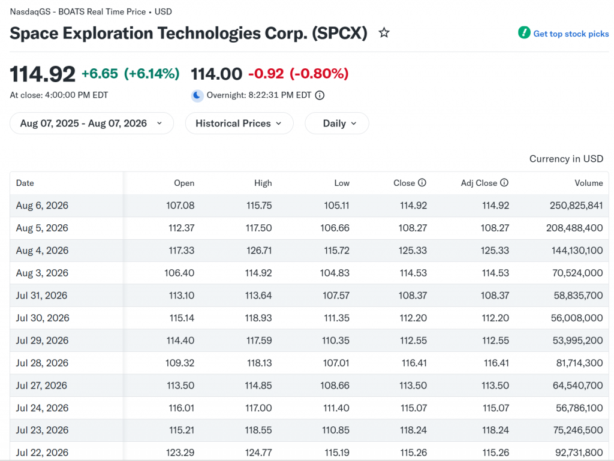Click the info icon next to Overnight time

point(320,95)
